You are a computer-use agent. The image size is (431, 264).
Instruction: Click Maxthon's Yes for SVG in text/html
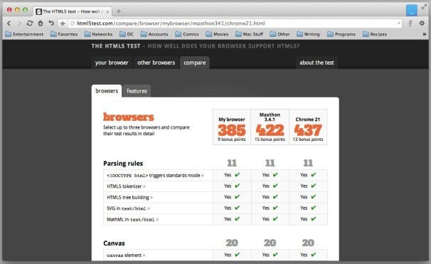coord(270,208)
